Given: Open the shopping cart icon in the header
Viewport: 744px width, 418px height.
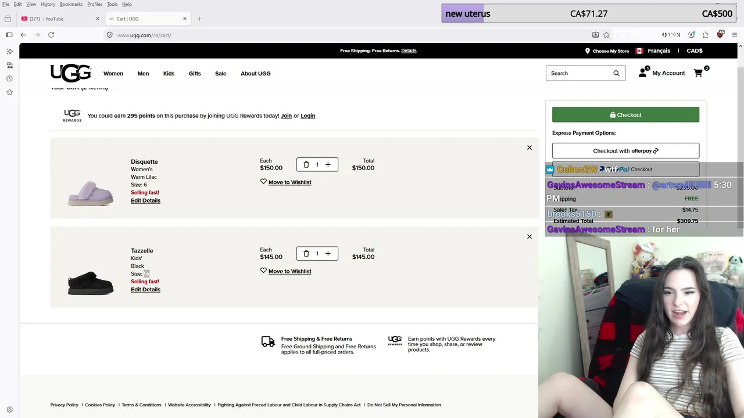Looking at the screenshot, I should [698, 73].
